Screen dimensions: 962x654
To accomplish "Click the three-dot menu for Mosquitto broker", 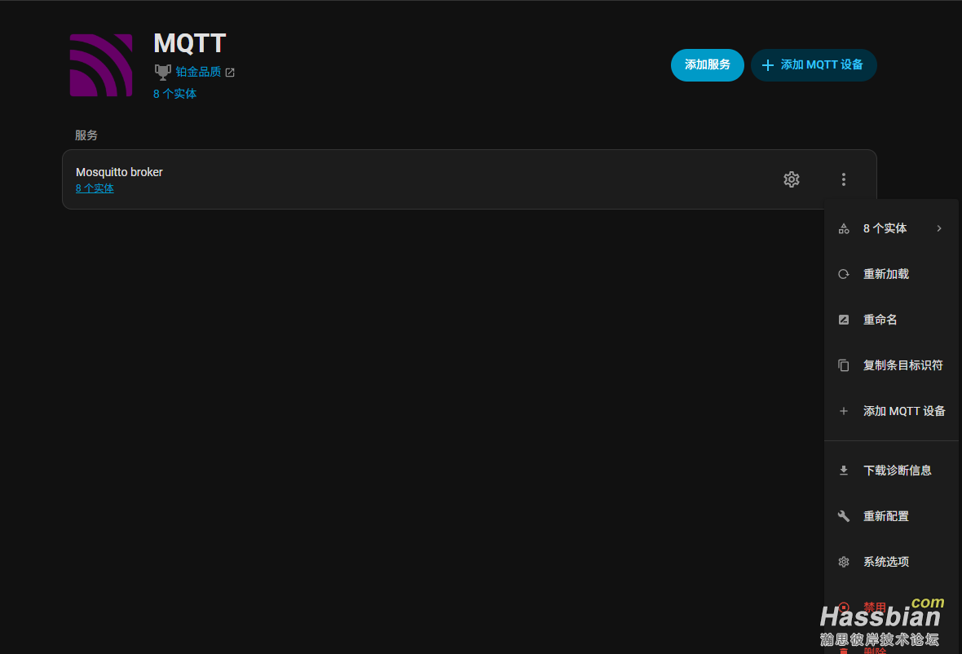I will tap(844, 179).
